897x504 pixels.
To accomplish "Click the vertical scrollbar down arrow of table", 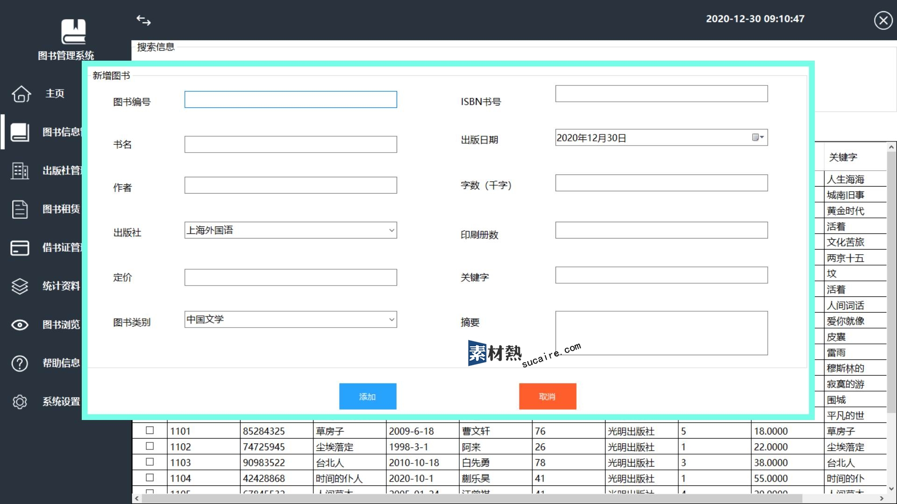I will (891, 489).
